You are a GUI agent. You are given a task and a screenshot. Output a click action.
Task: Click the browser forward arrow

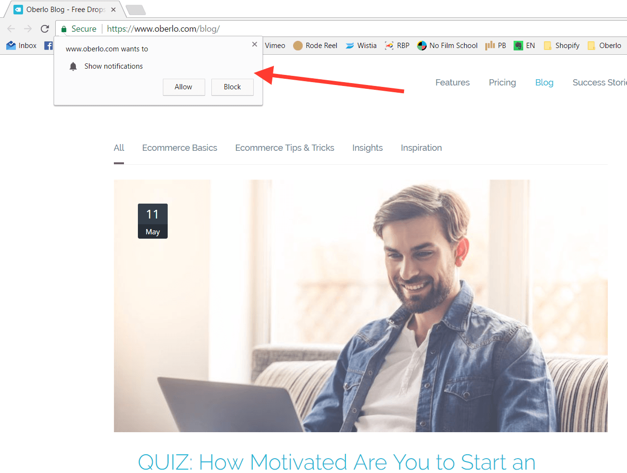point(28,29)
